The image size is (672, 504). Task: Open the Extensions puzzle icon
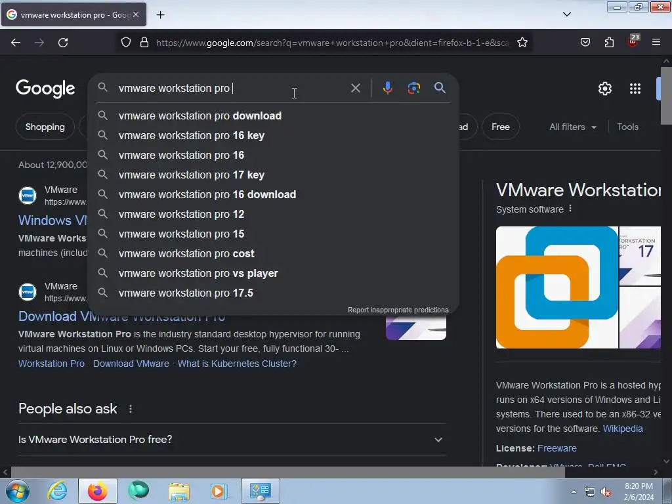tap(609, 43)
